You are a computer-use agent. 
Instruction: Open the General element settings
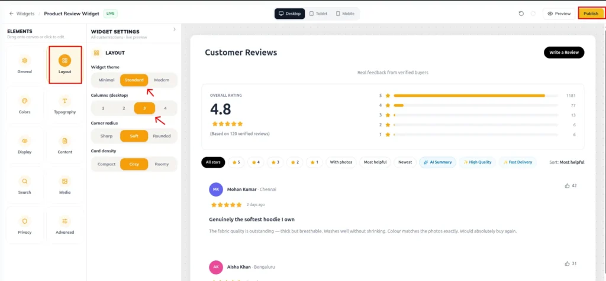coord(25,65)
